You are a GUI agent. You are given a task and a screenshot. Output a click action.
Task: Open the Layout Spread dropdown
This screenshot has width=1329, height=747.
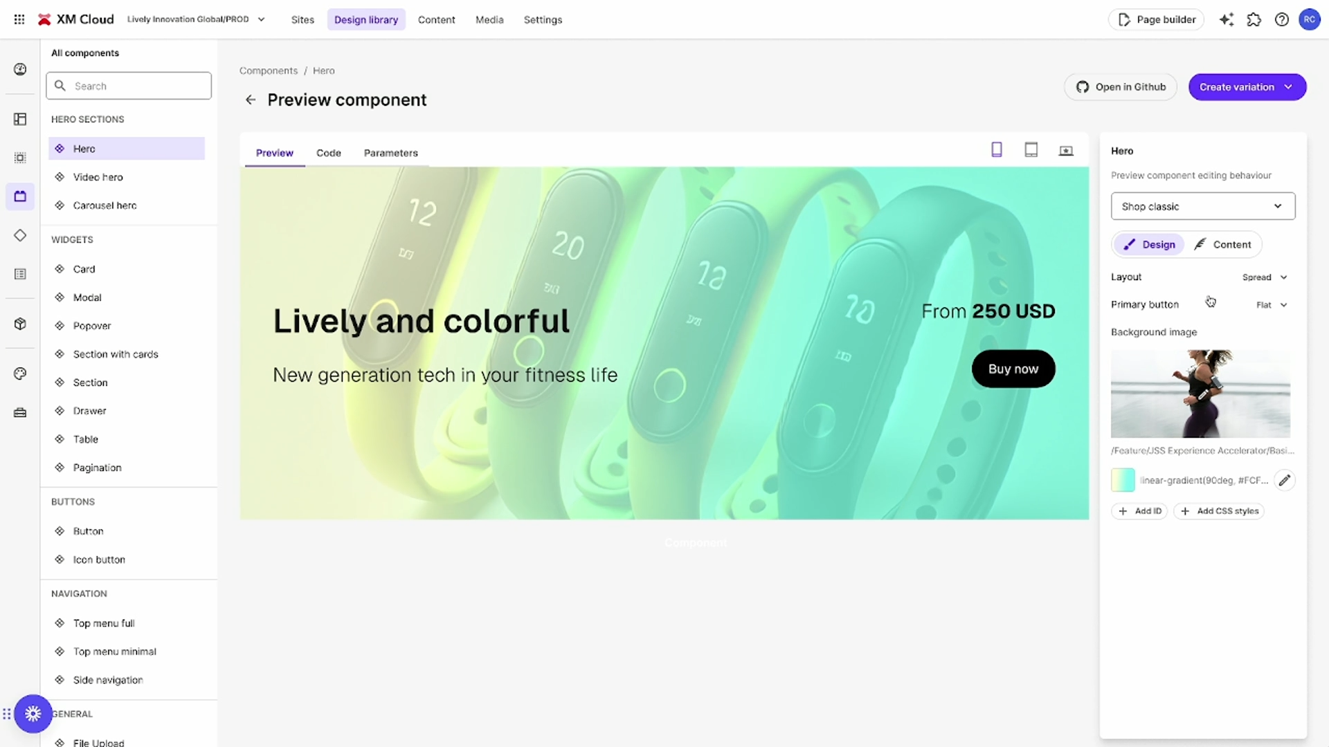[1265, 277]
